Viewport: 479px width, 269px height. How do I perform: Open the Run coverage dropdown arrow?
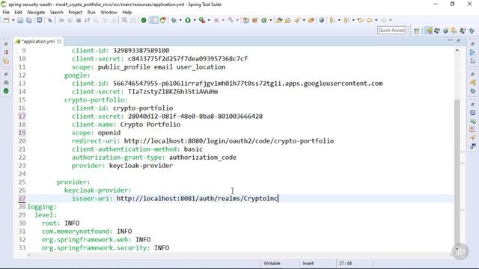click(x=209, y=20)
